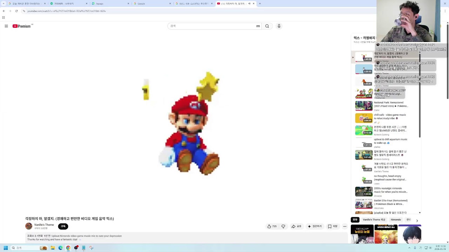Select the Nintendo filter chip
The image size is (449, 252).
pos(396,220)
